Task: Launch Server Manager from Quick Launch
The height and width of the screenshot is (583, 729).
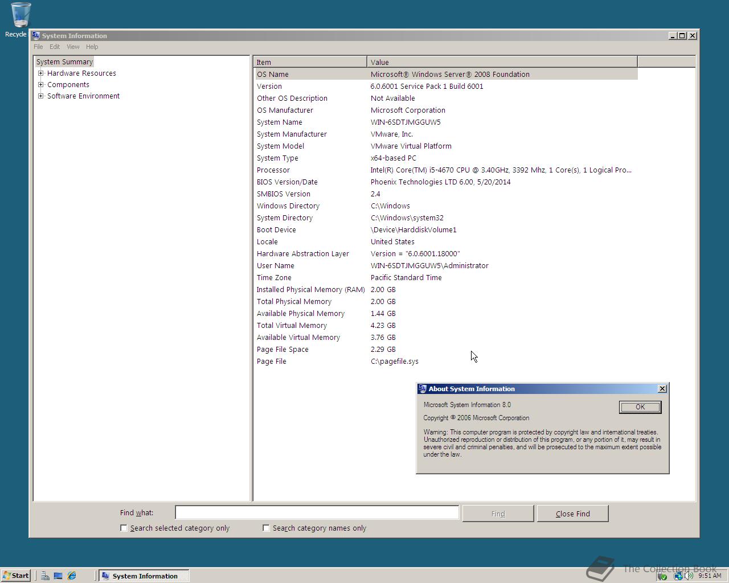Action: tap(44, 576)
